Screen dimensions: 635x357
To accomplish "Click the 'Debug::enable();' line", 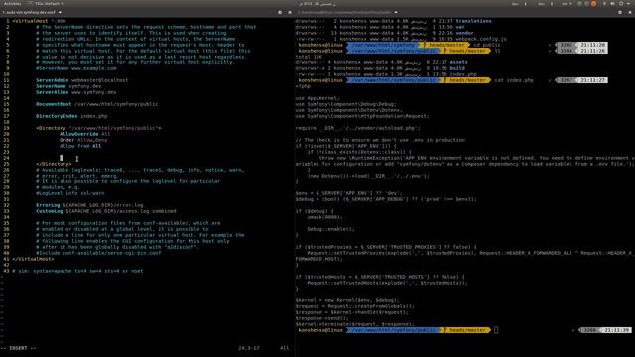I will 330,229.
